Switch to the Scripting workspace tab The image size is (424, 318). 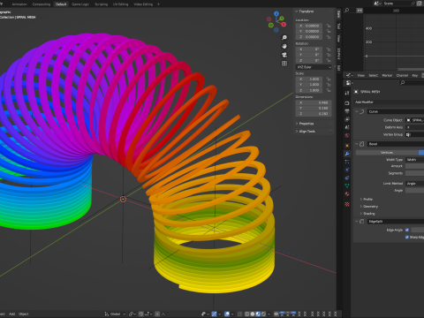(x=101, y=4)
